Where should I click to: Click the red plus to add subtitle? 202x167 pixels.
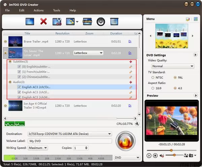[x=131, y=62]
